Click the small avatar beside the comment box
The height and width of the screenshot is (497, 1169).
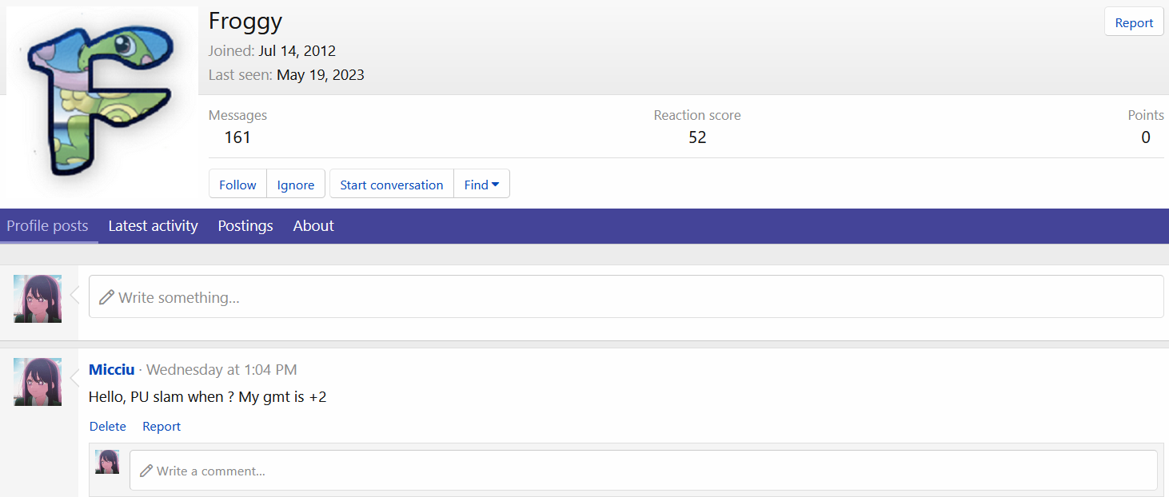coord(107,462)
